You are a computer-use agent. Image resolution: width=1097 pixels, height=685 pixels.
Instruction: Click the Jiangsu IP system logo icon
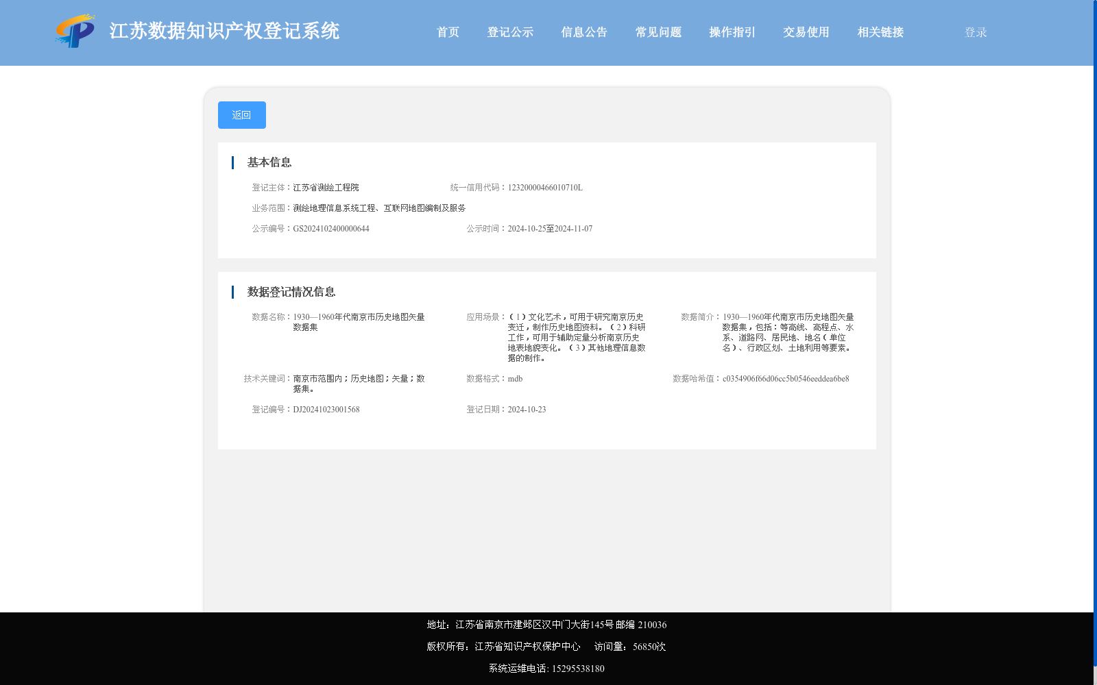click(75, 31)
